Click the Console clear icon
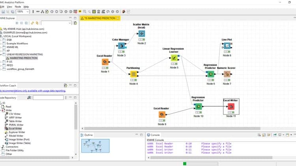 pos(259,135)
